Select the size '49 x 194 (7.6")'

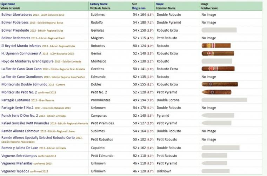(x=143, y=100)
